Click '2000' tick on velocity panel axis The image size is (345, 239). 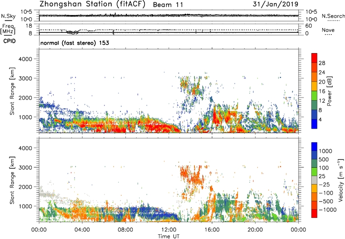point(25,187)
